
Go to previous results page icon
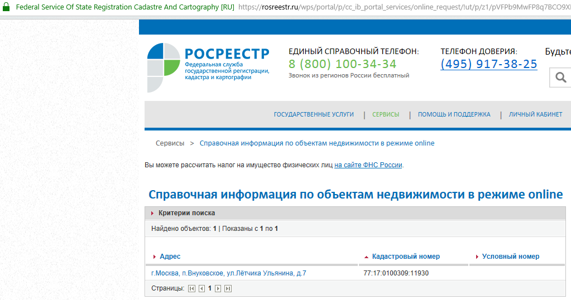[201, 288]
